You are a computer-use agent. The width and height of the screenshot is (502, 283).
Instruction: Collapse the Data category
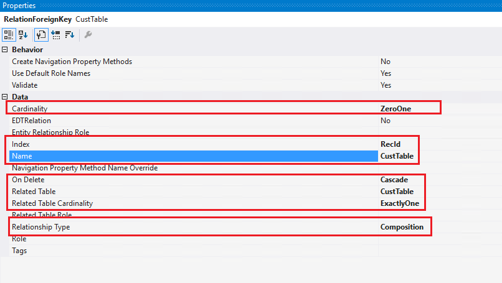6,97
